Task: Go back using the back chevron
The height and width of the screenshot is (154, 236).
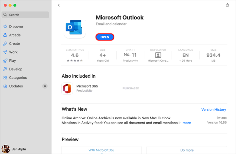Action: click(x=59, y=5)
